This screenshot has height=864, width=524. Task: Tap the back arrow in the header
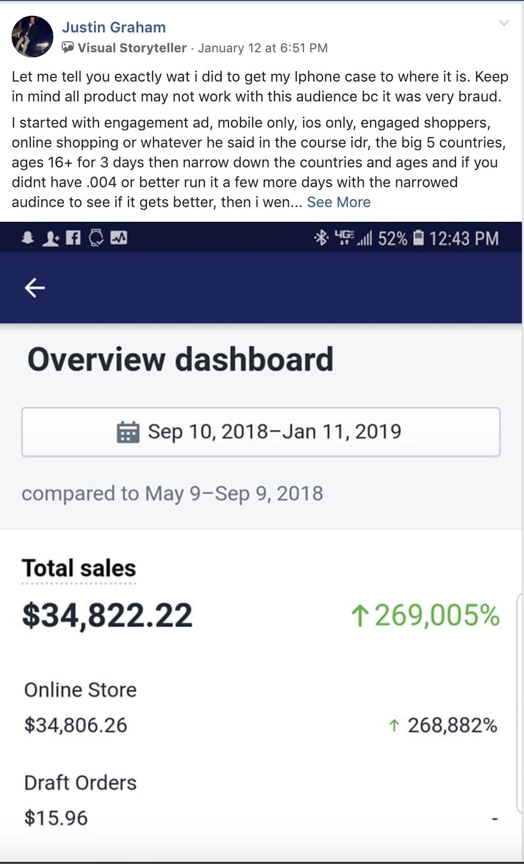click(35, 288)
